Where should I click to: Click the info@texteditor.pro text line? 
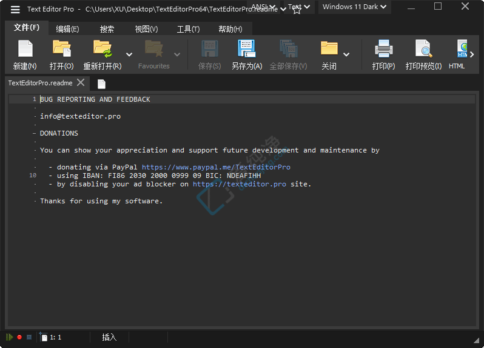[x=80, y=116]
